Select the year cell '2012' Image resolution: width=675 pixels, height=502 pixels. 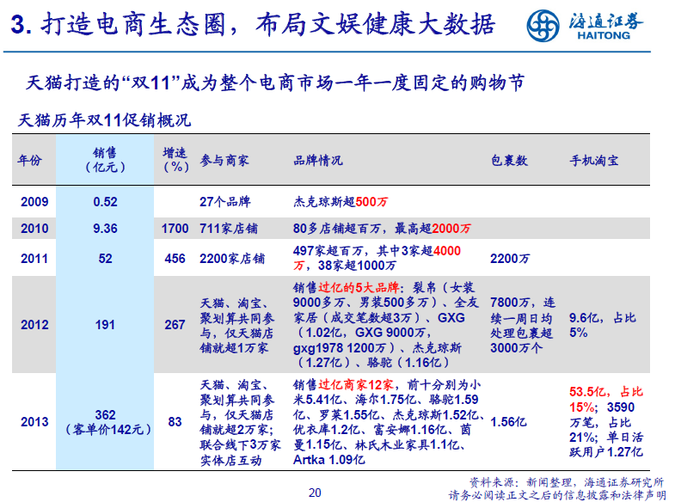[x=34, y=325]
